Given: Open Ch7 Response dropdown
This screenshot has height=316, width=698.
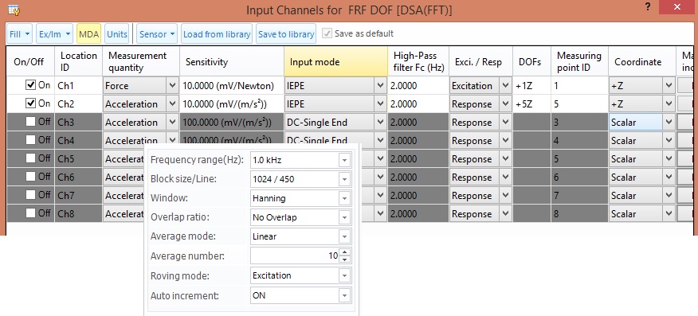Looking at the screenshot, I should 505,195.
